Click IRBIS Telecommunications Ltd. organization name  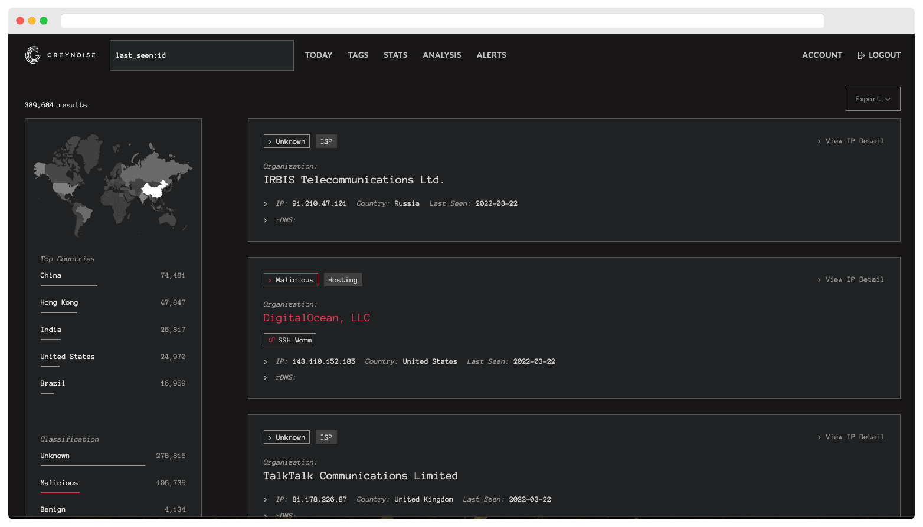354,180
